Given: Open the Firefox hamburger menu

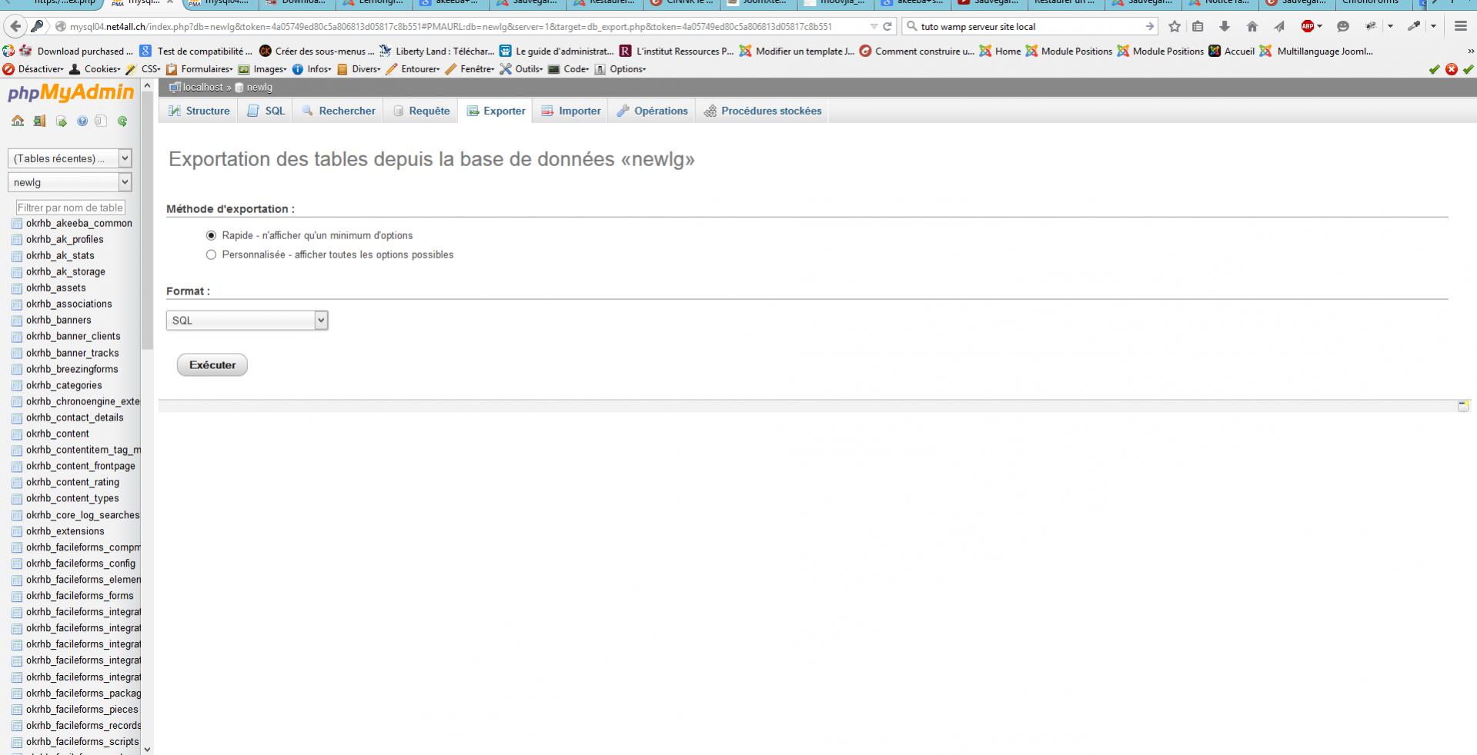Looking at the screenshot, I should click(1460, 26).
